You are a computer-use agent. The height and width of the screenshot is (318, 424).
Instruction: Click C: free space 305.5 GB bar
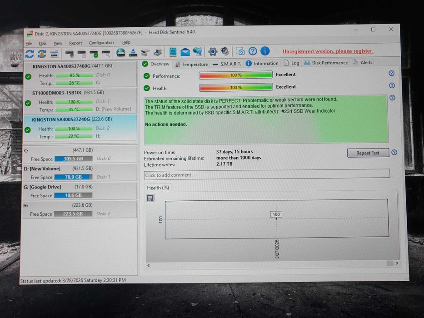pos(73,159)
